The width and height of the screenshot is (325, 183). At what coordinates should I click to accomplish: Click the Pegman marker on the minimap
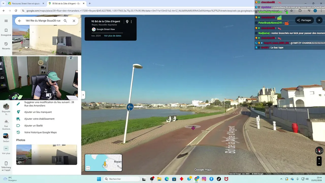pos(105,164)
